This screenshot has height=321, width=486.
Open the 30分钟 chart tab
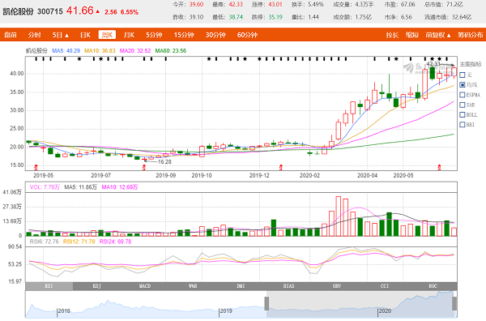pos(215,35)
